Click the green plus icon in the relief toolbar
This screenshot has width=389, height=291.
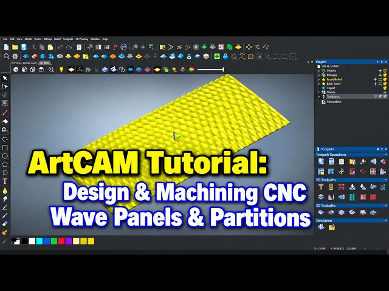click(217, 56)
